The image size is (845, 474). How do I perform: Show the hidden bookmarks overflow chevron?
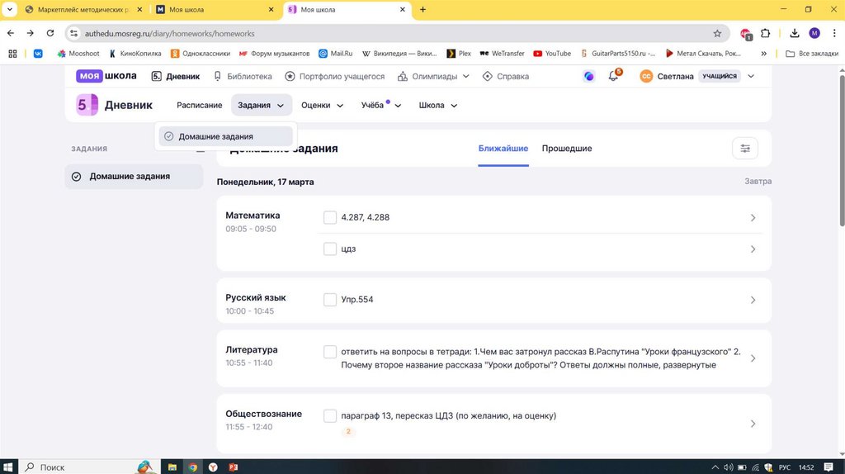click(763, 54)
